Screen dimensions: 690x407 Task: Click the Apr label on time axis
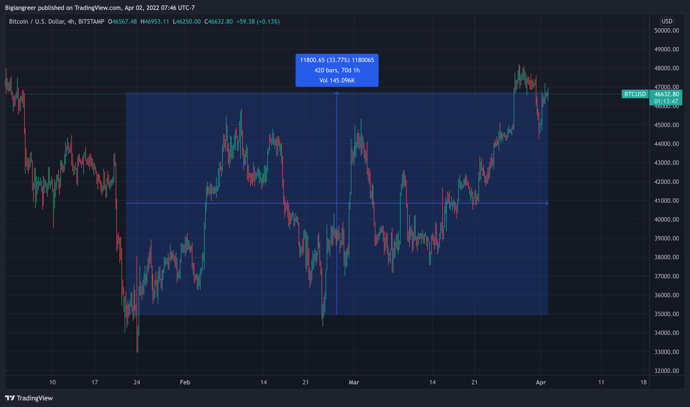pyautogui.click(x=541, y=382)
